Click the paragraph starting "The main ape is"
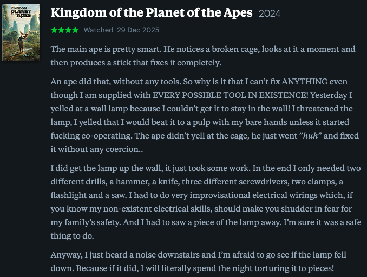This screenshot has width=367, height=277. pos(202,56)
